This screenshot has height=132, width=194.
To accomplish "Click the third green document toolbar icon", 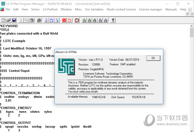I will [x=95, y=20].
